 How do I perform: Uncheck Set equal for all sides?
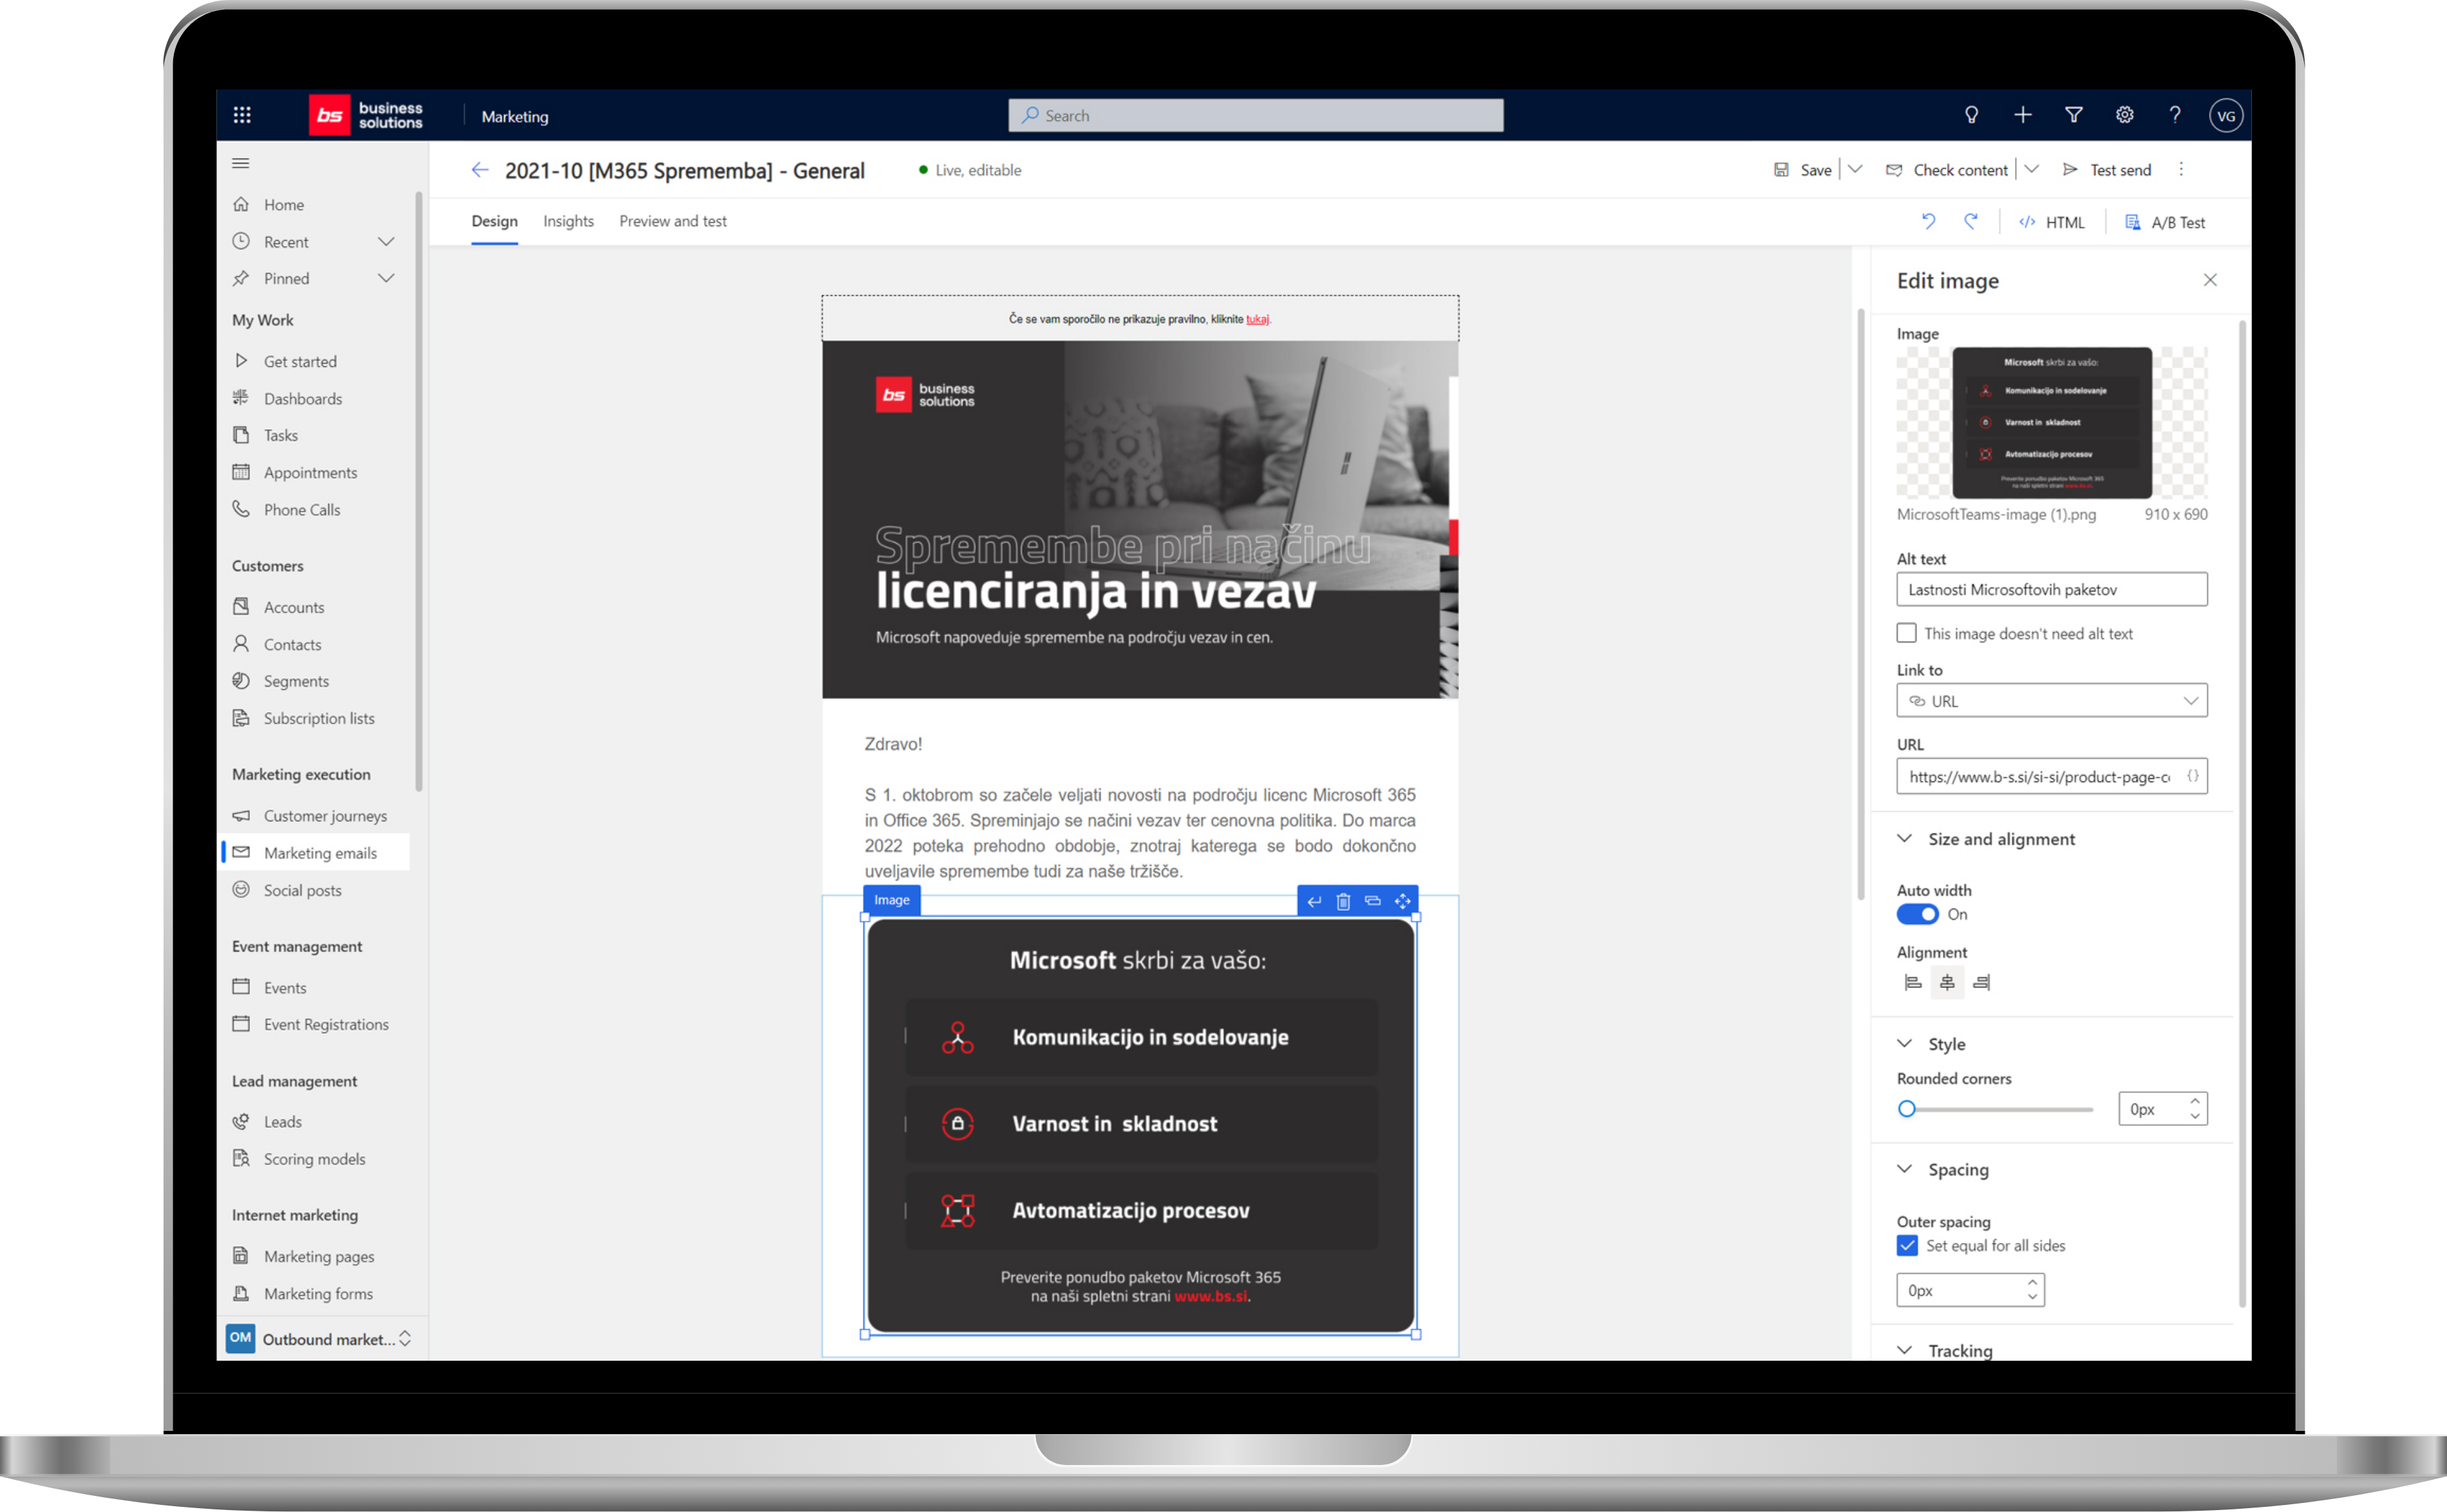(1907, 1245)
